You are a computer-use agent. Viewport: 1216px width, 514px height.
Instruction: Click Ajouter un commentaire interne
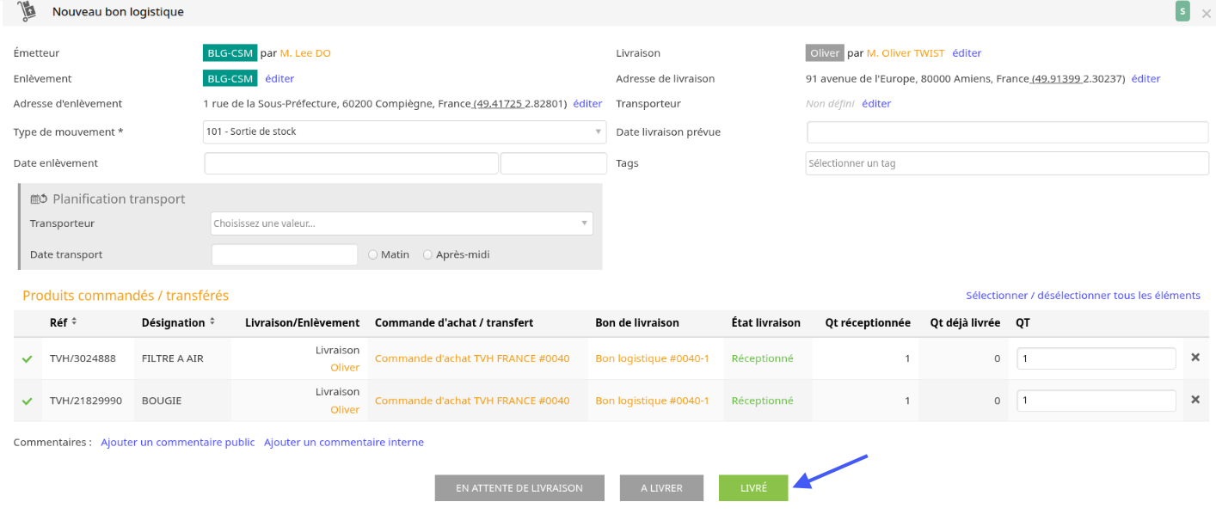[344, 442]
